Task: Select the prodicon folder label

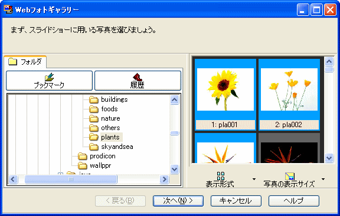Action: tap(103, 156)
